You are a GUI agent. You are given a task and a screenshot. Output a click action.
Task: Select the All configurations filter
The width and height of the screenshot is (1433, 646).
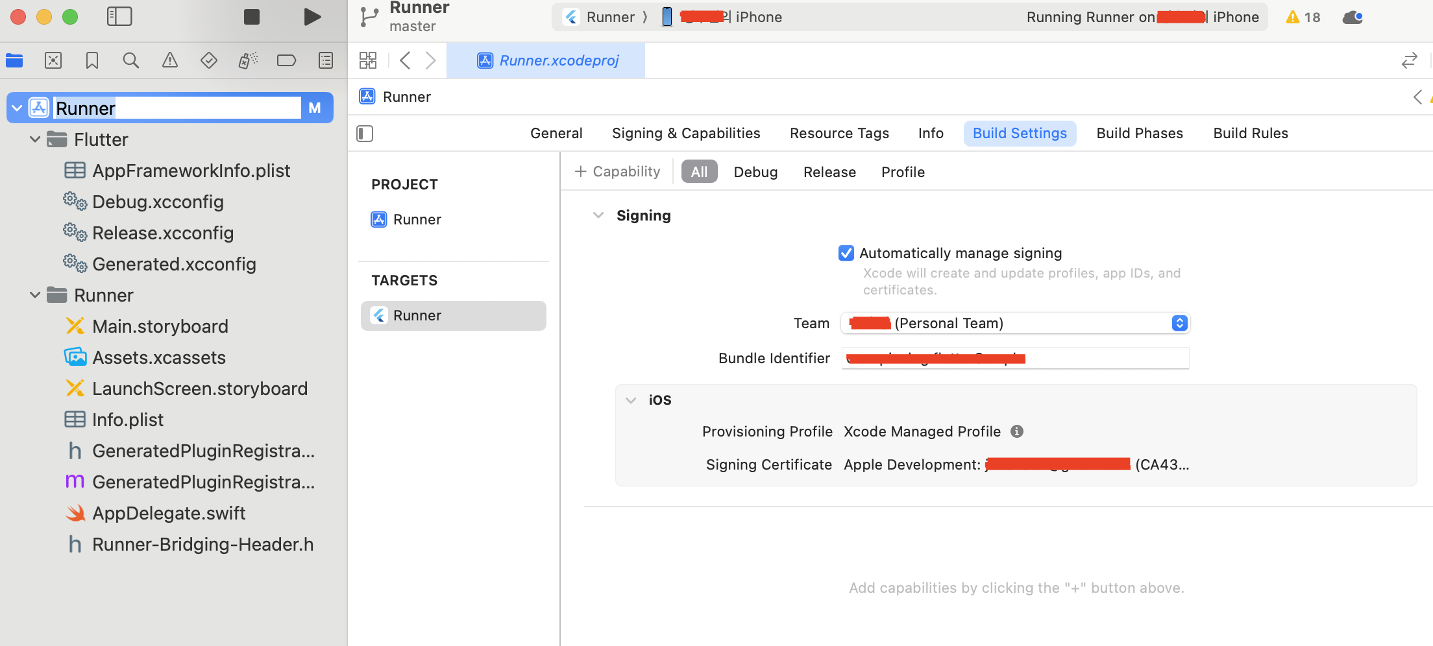tap(699, 172)
